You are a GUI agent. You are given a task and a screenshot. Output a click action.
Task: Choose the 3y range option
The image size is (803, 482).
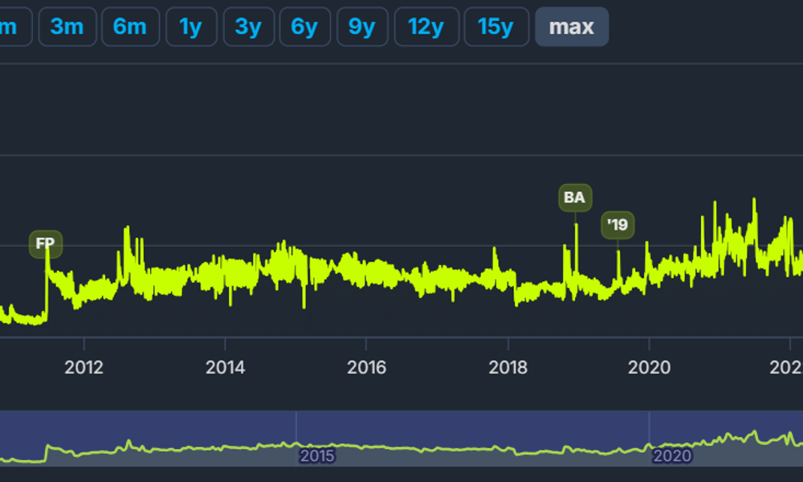(248, 27)
